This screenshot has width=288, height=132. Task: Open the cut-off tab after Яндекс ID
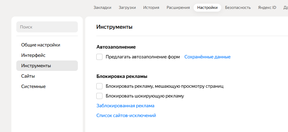pyautogui.click(x=286, y=7)
